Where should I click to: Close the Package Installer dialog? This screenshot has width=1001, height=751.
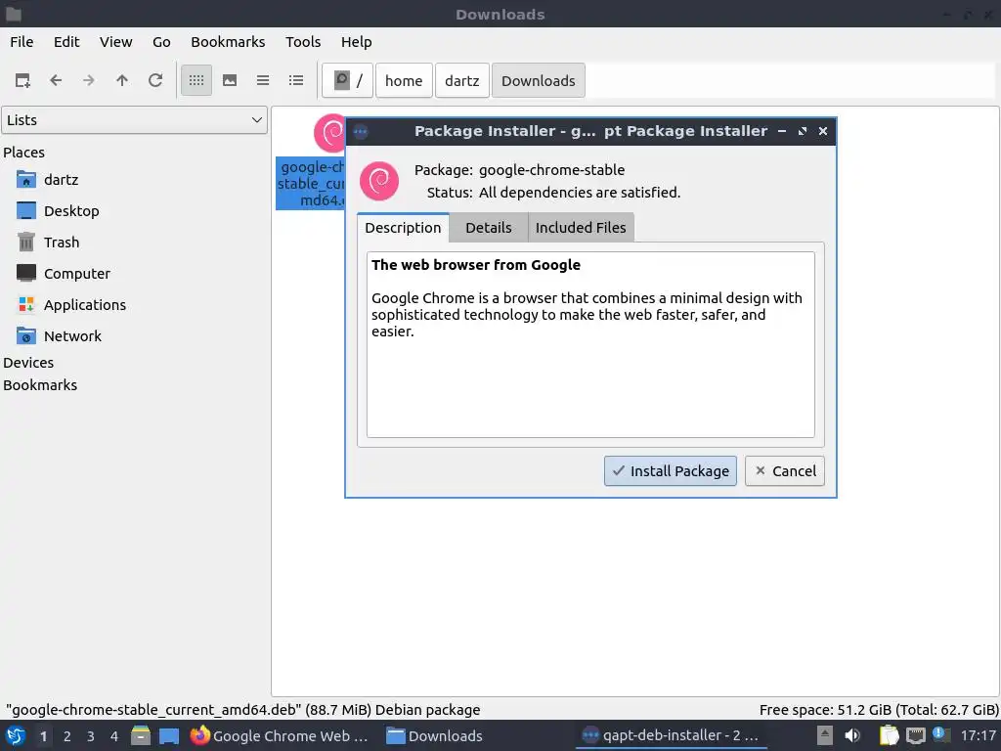click(x=823, y=131)
